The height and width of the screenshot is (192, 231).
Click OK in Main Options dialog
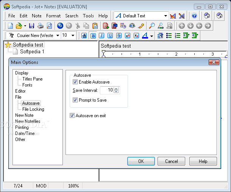141,161
